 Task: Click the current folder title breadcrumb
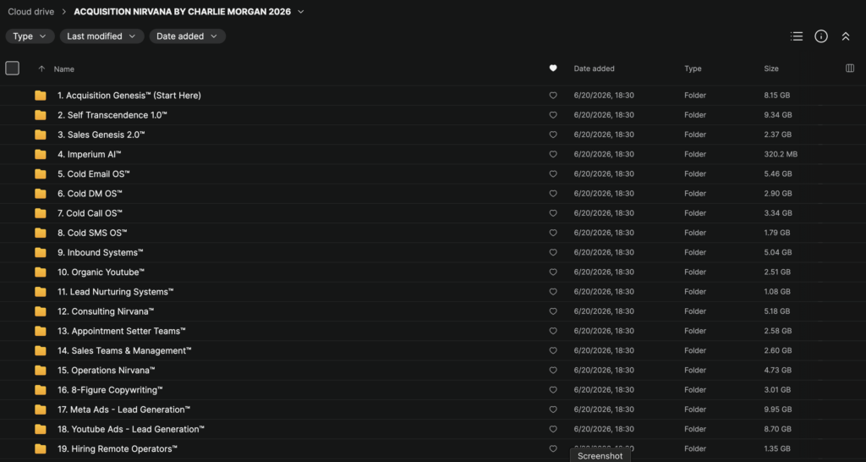(183, 12)
